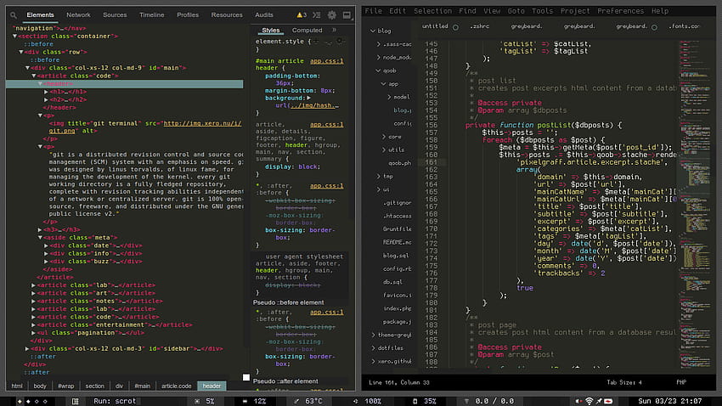
Task: Open the Computed styles tab
Action: (x=307, y=31)
